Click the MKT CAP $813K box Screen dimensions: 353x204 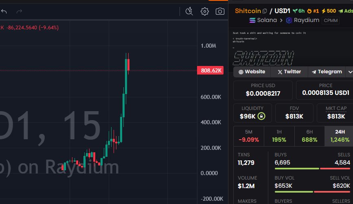[x=336, y=113]
